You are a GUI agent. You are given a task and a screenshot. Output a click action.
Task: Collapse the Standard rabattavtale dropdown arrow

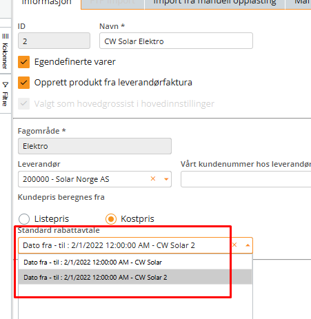(x=248, y=245)
